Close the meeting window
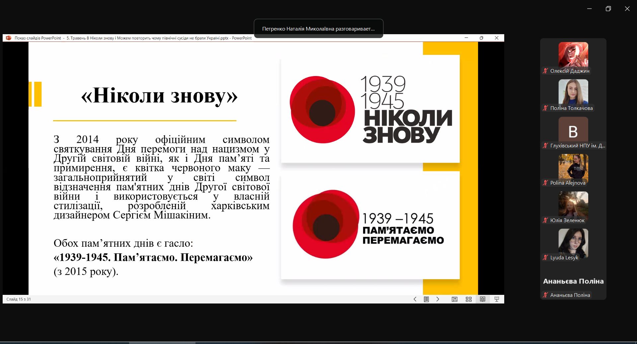The height and width of the screenshot is (344, 637). click(x=627, y=9)
